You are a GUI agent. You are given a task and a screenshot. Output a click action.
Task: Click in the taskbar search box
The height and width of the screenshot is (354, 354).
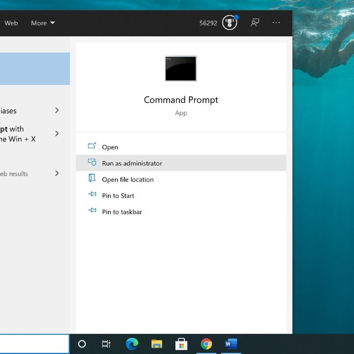click(x=34, y=344)
